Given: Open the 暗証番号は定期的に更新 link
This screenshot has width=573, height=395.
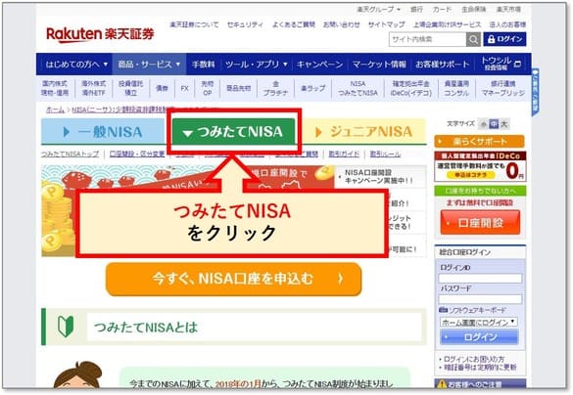Looking at the screenshot, I should click(x=480, y=368).
